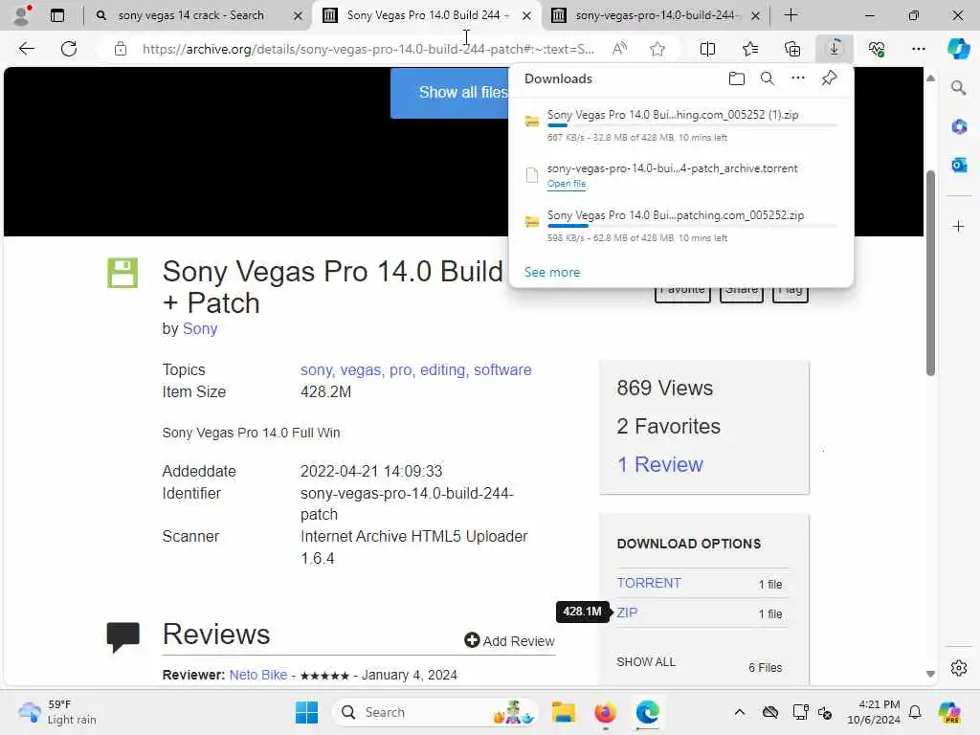Click See more in Downloads
Screen dimensions: 980x735
point(552,272)
